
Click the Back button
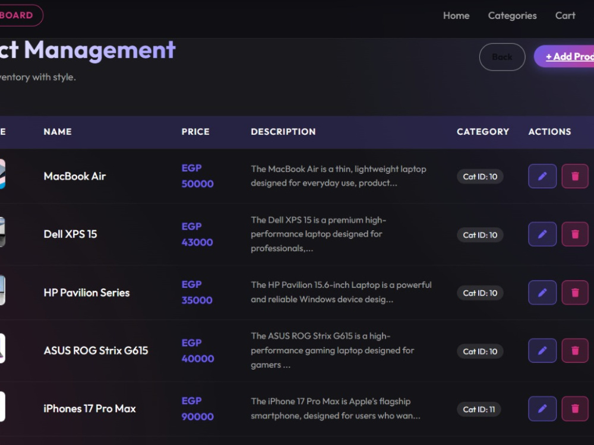pyautogui.click(x=502, y=57)
